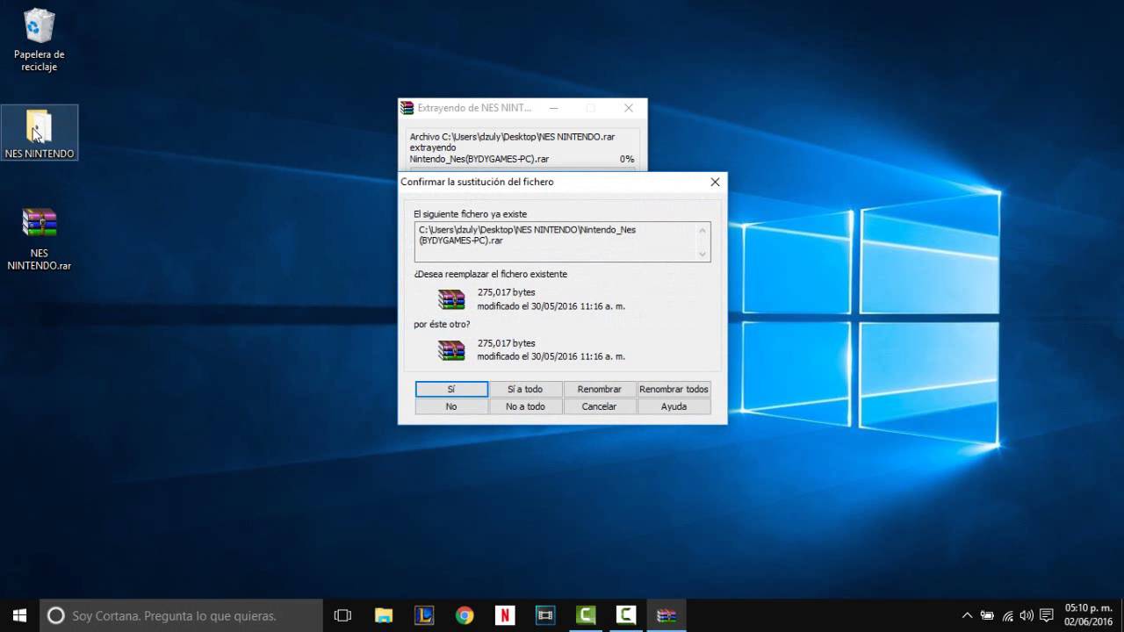Viewport: 1124px width, 632px height.
Task: Launch Google Chrome from taskbar
Action: tap(465, 615)
